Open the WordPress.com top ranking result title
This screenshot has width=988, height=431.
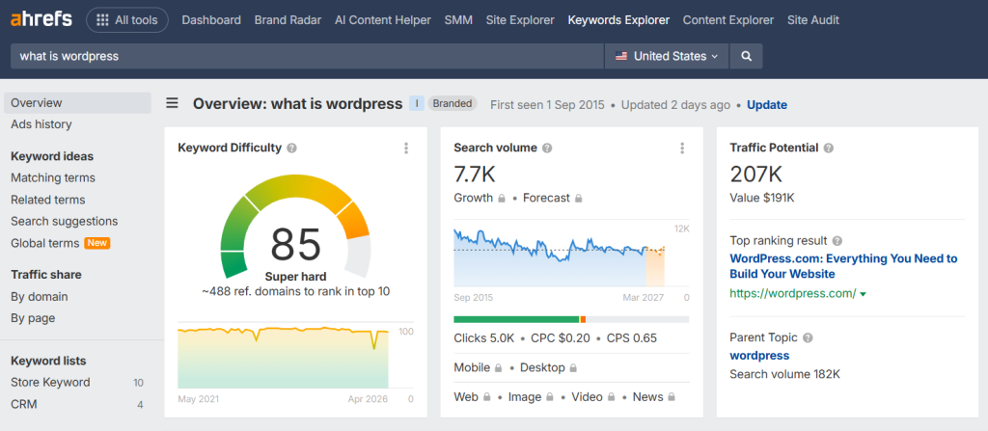point(843,266)
